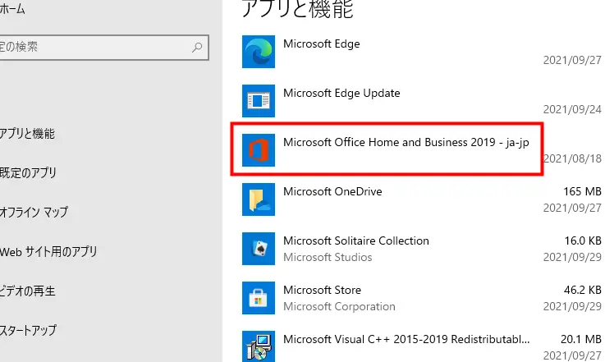Screen dimensions: 605x362
Task: Click the Visual C++ Redistributable installer icon
Action: tap(259, 345)
